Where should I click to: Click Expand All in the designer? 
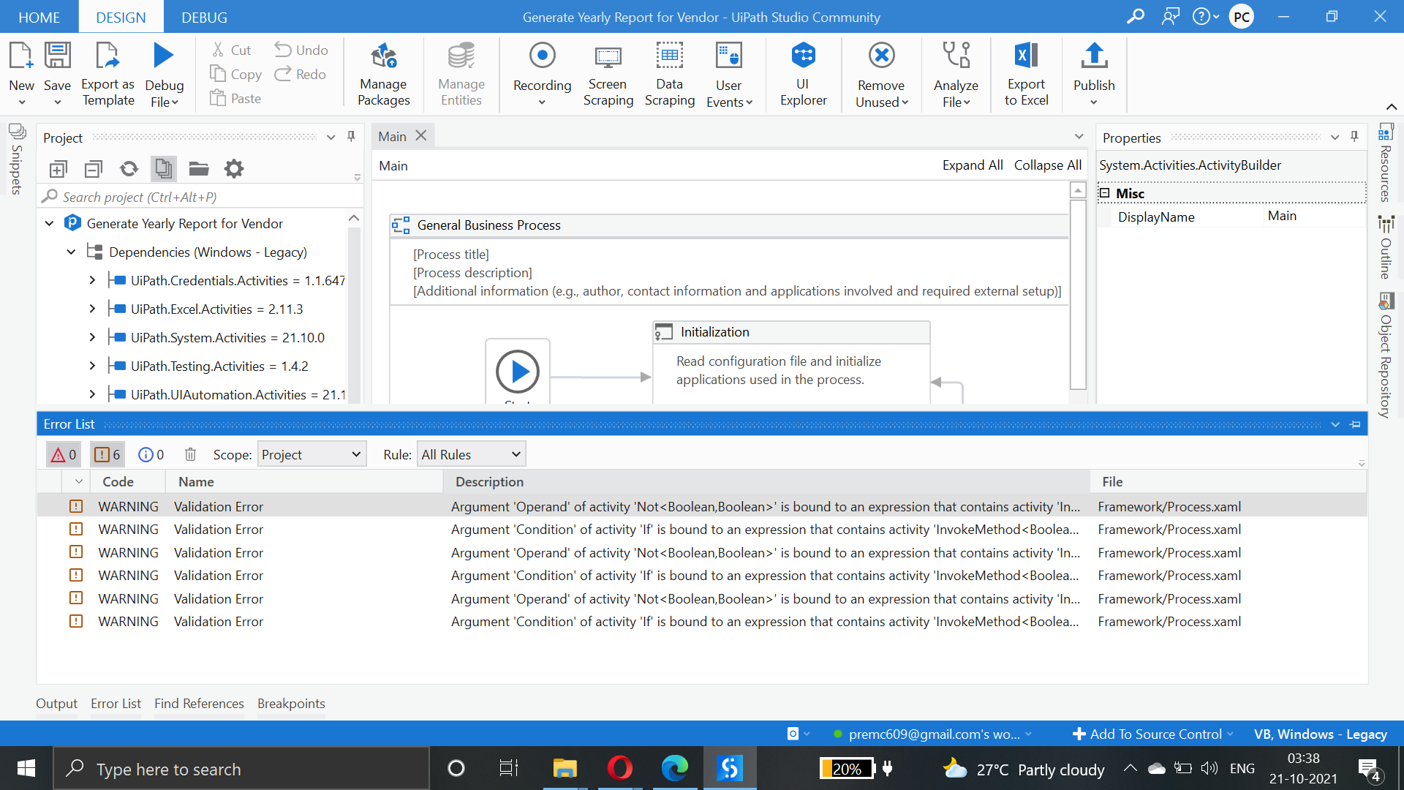pos(972,165)
